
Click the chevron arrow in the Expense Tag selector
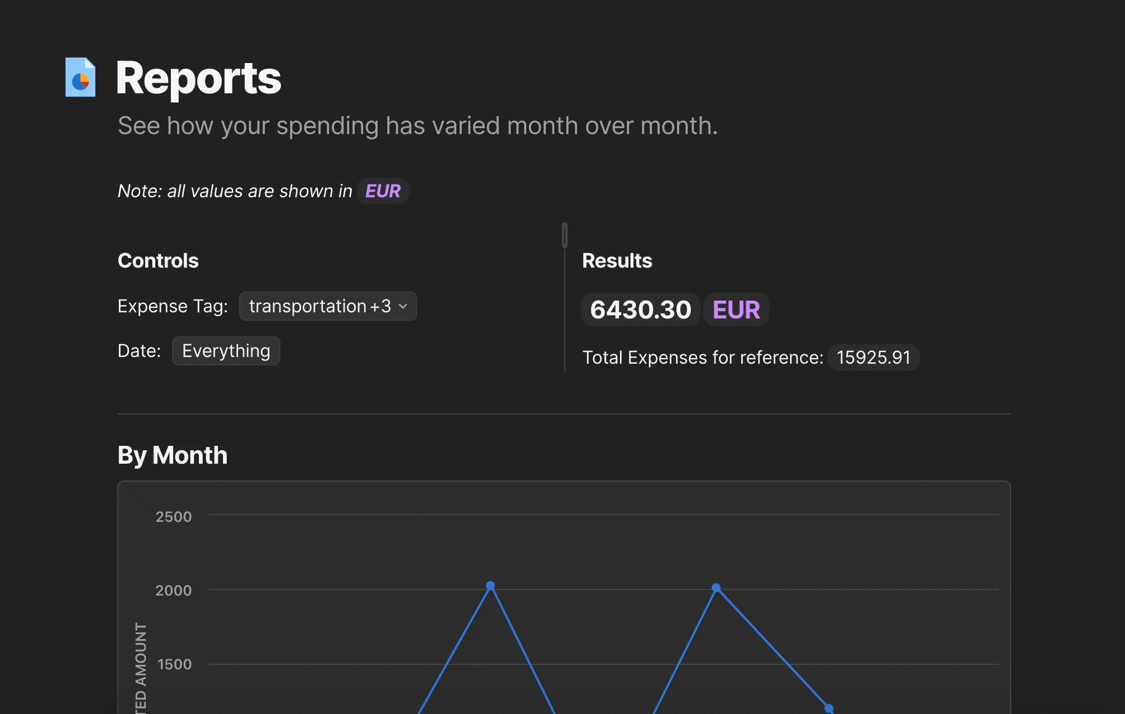pyautogui.click(x=403, y=306)
